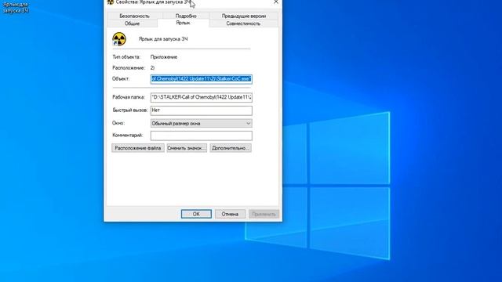
Task: Click the Расположение файла button
Action: (138, 148)
